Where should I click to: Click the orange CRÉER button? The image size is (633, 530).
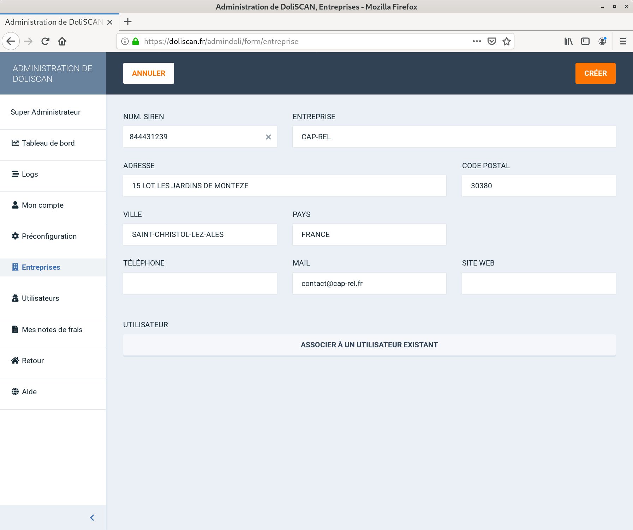point(595,73)
